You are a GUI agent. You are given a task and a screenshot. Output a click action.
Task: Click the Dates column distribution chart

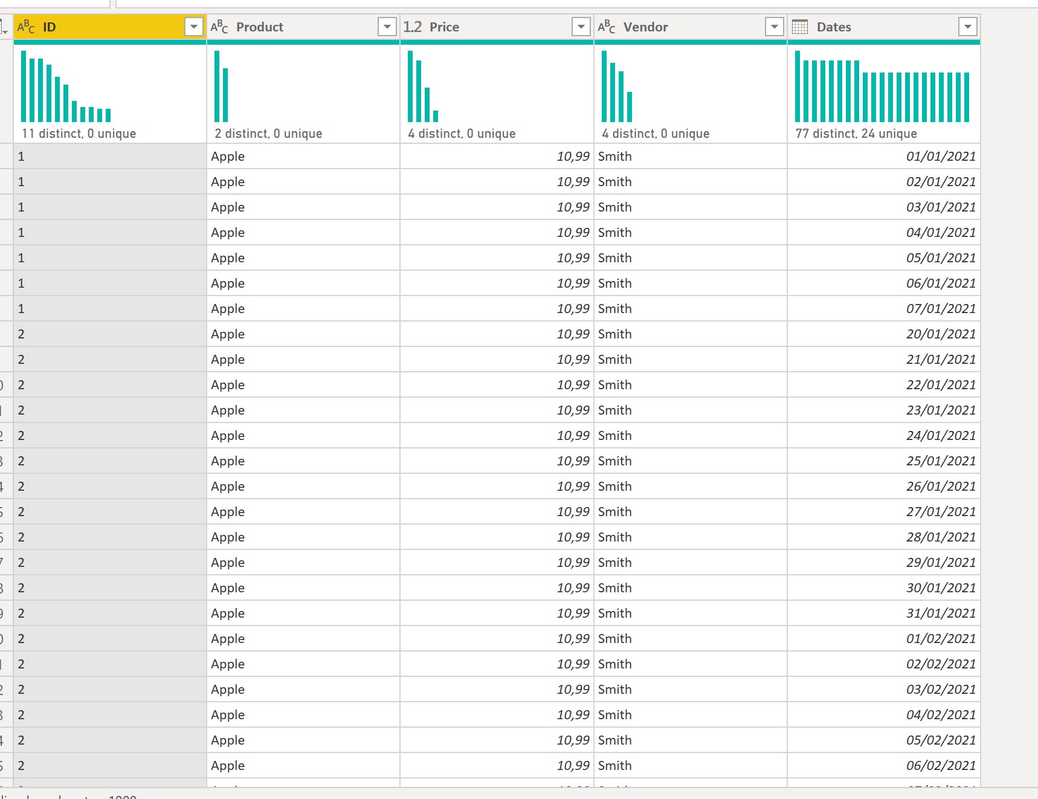pos(882,86)
